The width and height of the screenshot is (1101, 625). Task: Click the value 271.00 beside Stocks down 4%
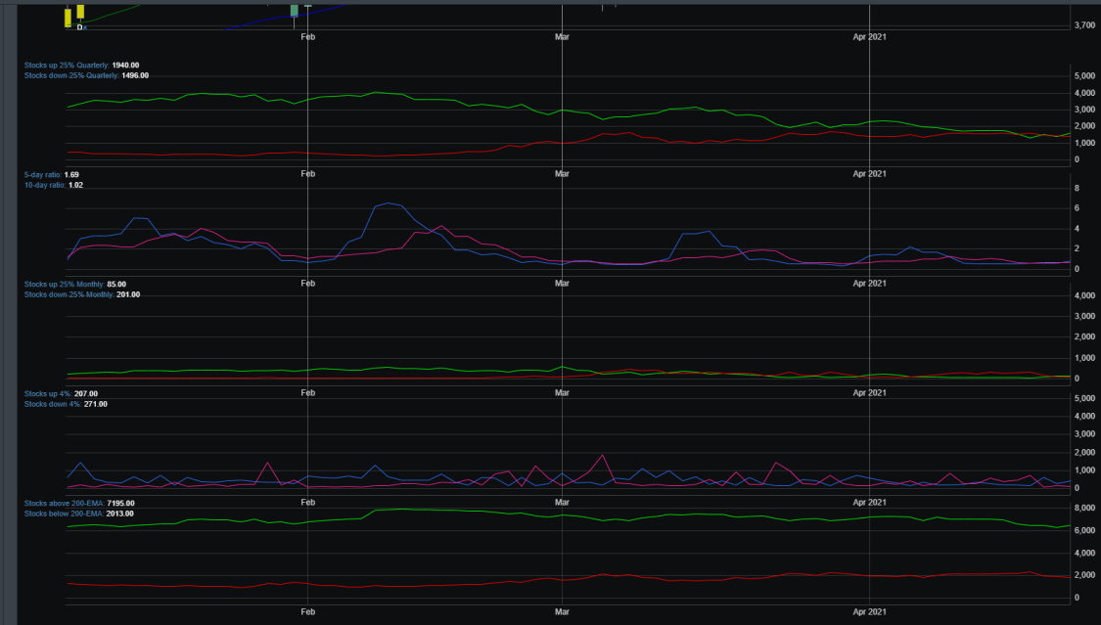96,404
